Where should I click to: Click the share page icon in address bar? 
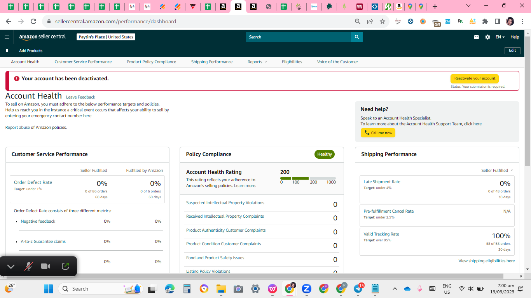pos(370,21)
